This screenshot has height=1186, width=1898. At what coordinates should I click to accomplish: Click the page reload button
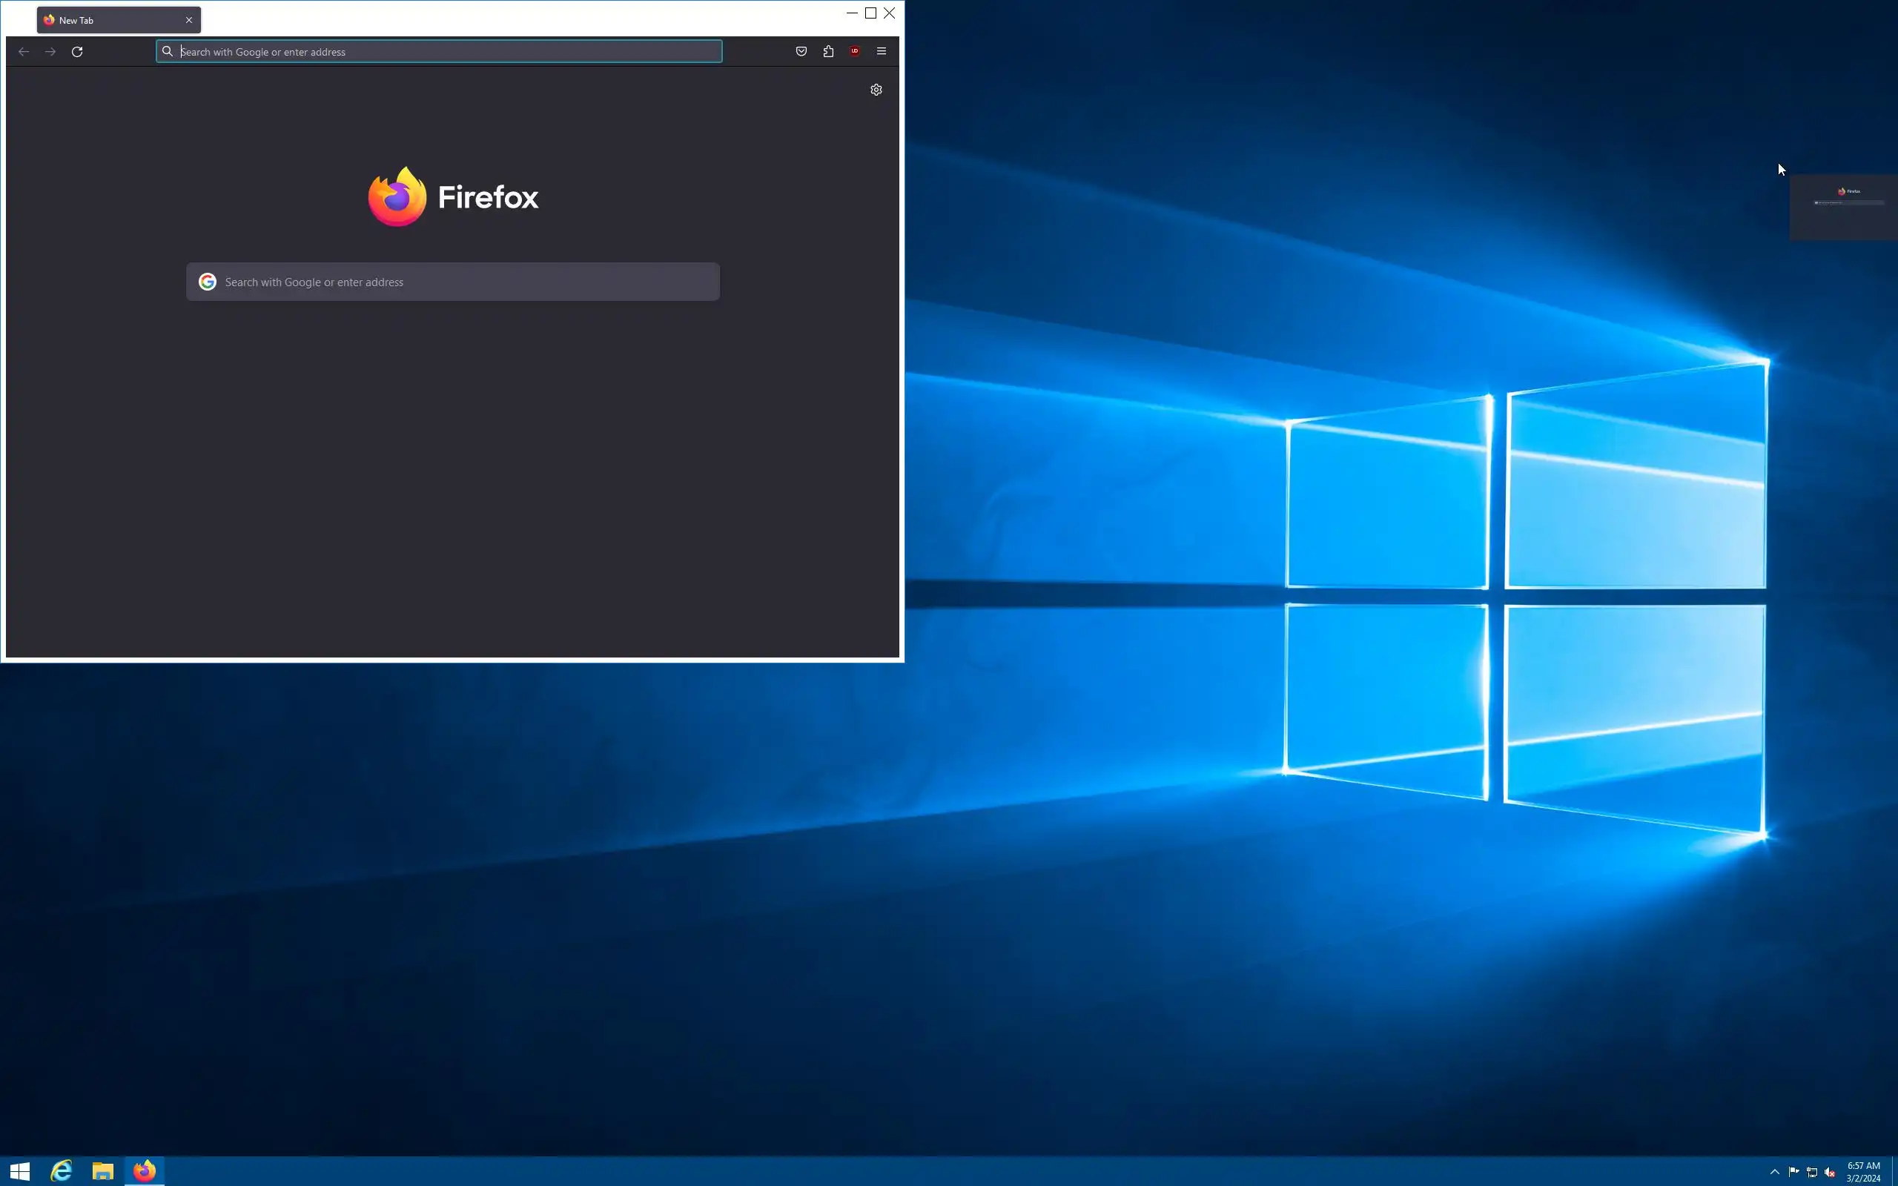(77, 52)
